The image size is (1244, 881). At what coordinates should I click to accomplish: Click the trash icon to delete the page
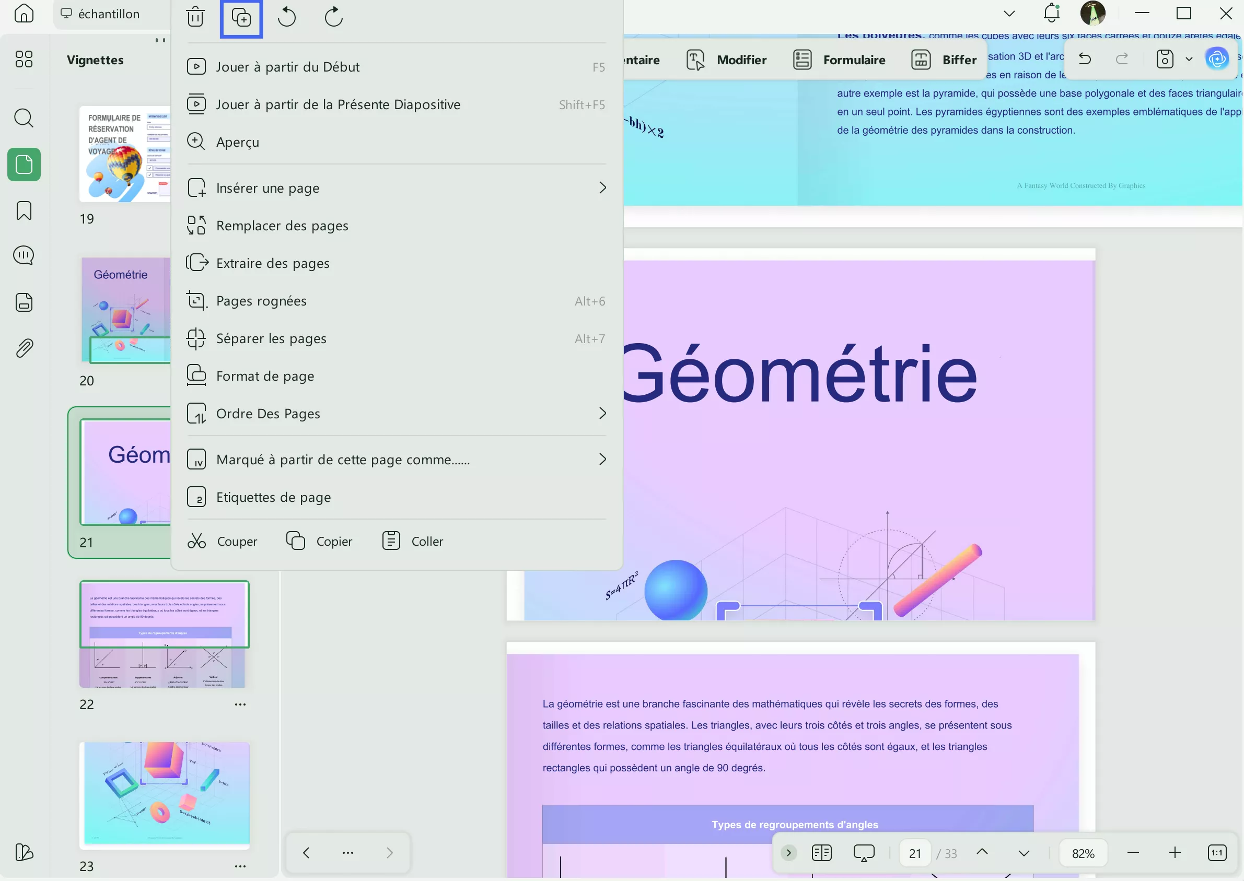click(x=195, y=17)
